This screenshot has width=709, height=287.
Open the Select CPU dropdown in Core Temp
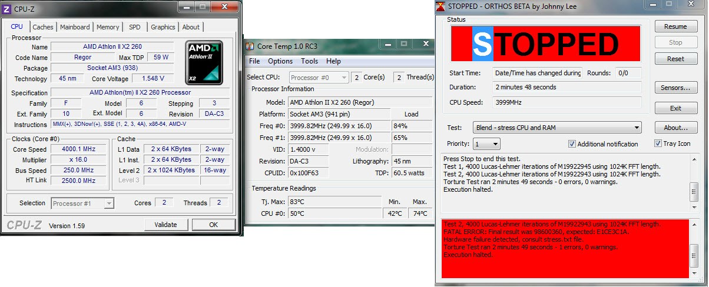319,78
